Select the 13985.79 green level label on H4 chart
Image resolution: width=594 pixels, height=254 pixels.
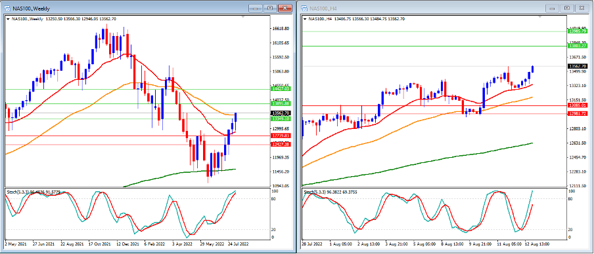point(578,31)
